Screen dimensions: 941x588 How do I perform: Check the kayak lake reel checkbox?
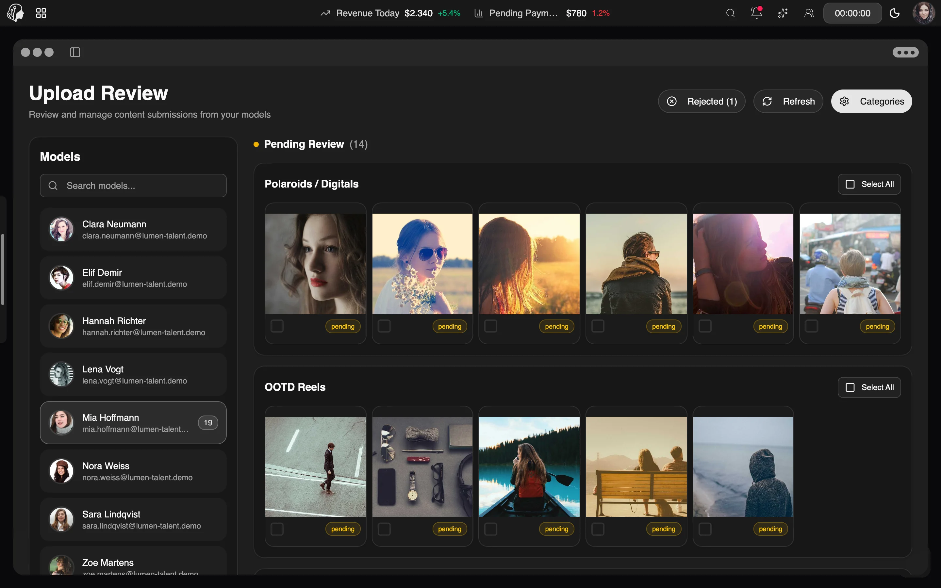491,529
